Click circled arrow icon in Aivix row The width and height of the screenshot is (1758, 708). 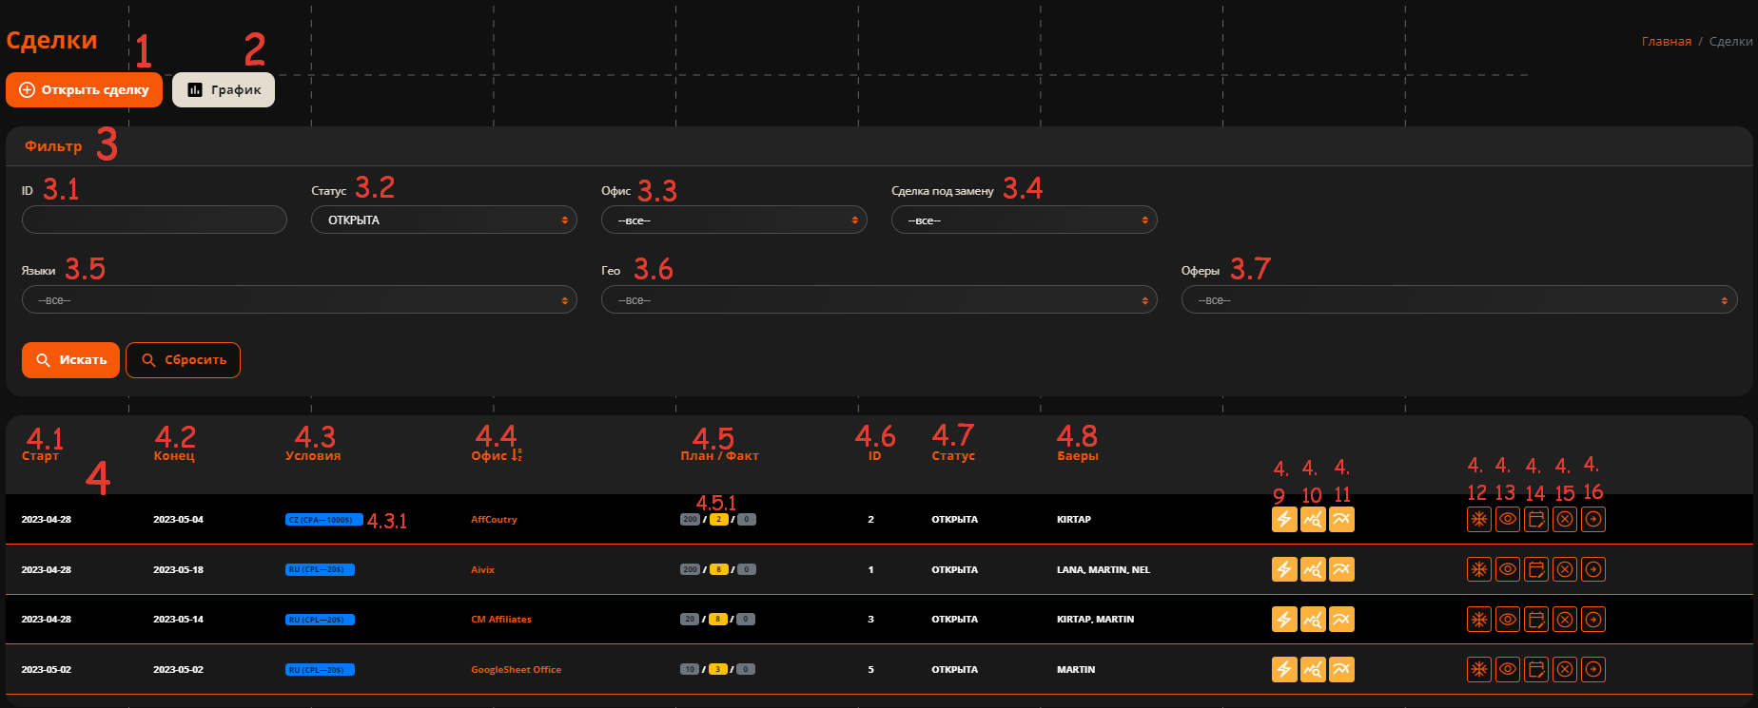point(1593,569)
